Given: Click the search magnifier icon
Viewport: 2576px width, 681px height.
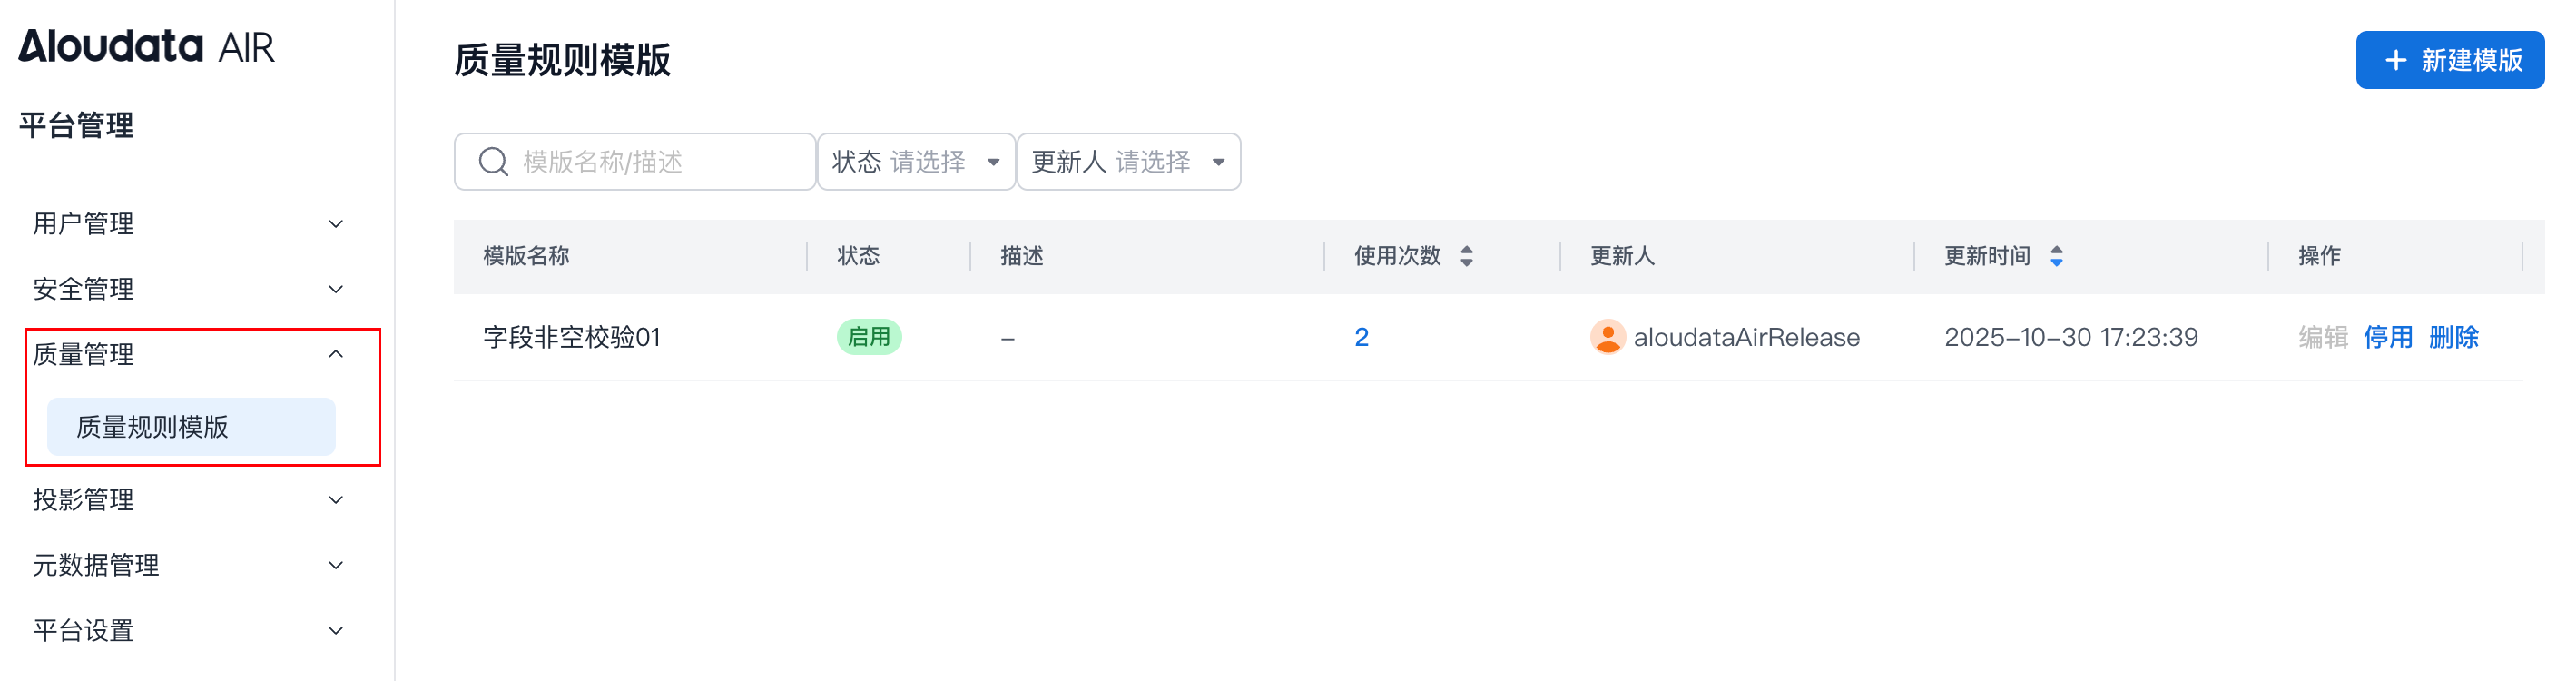Looking at the screenshot, I should 492,161.
